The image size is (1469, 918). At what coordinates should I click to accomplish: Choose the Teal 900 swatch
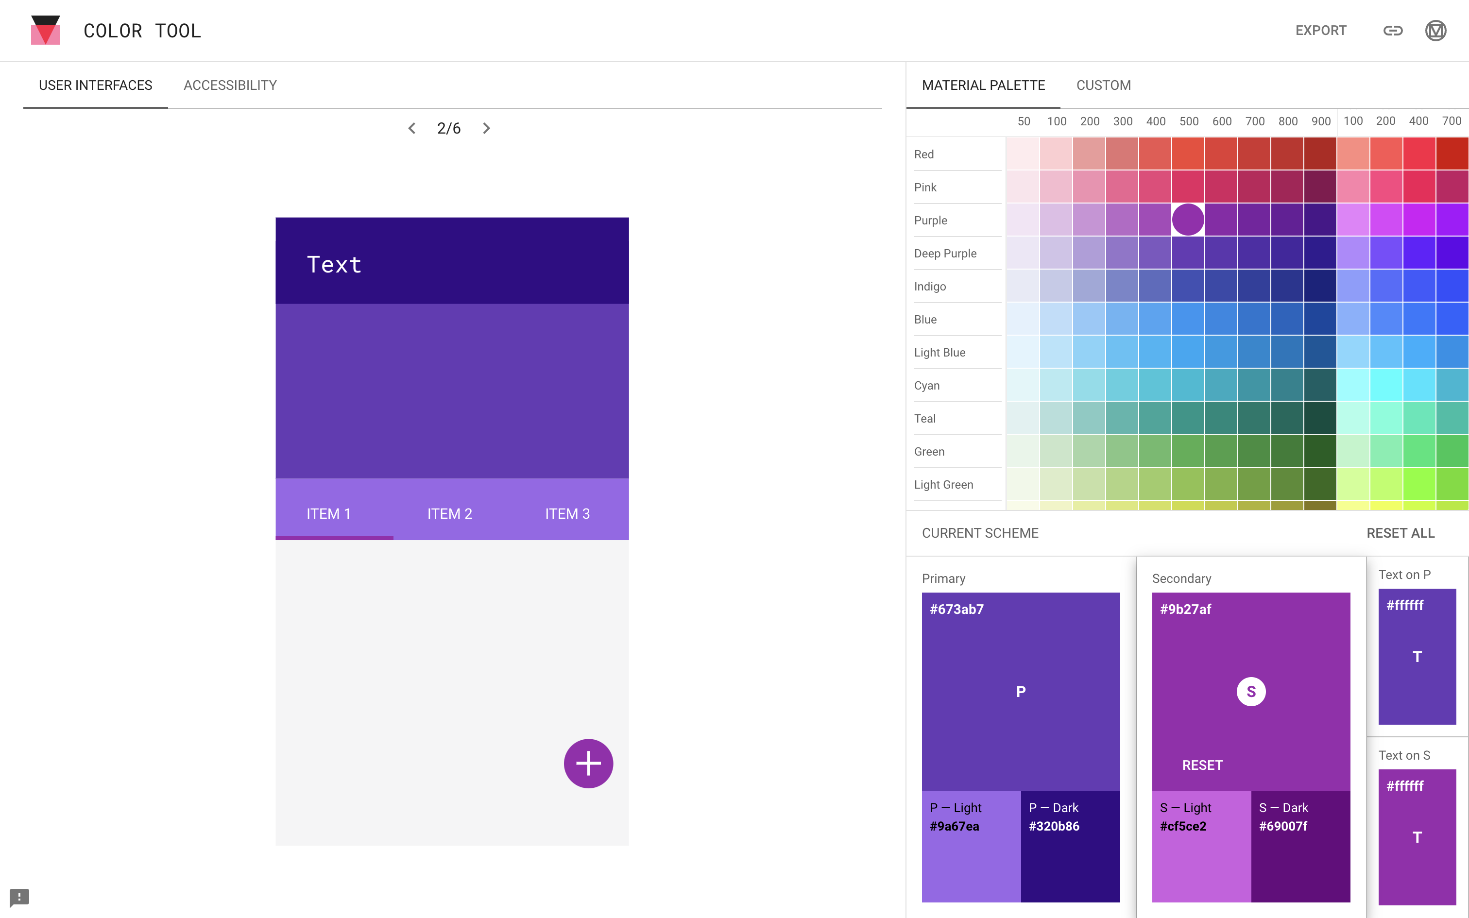[x=1320, y=418]
